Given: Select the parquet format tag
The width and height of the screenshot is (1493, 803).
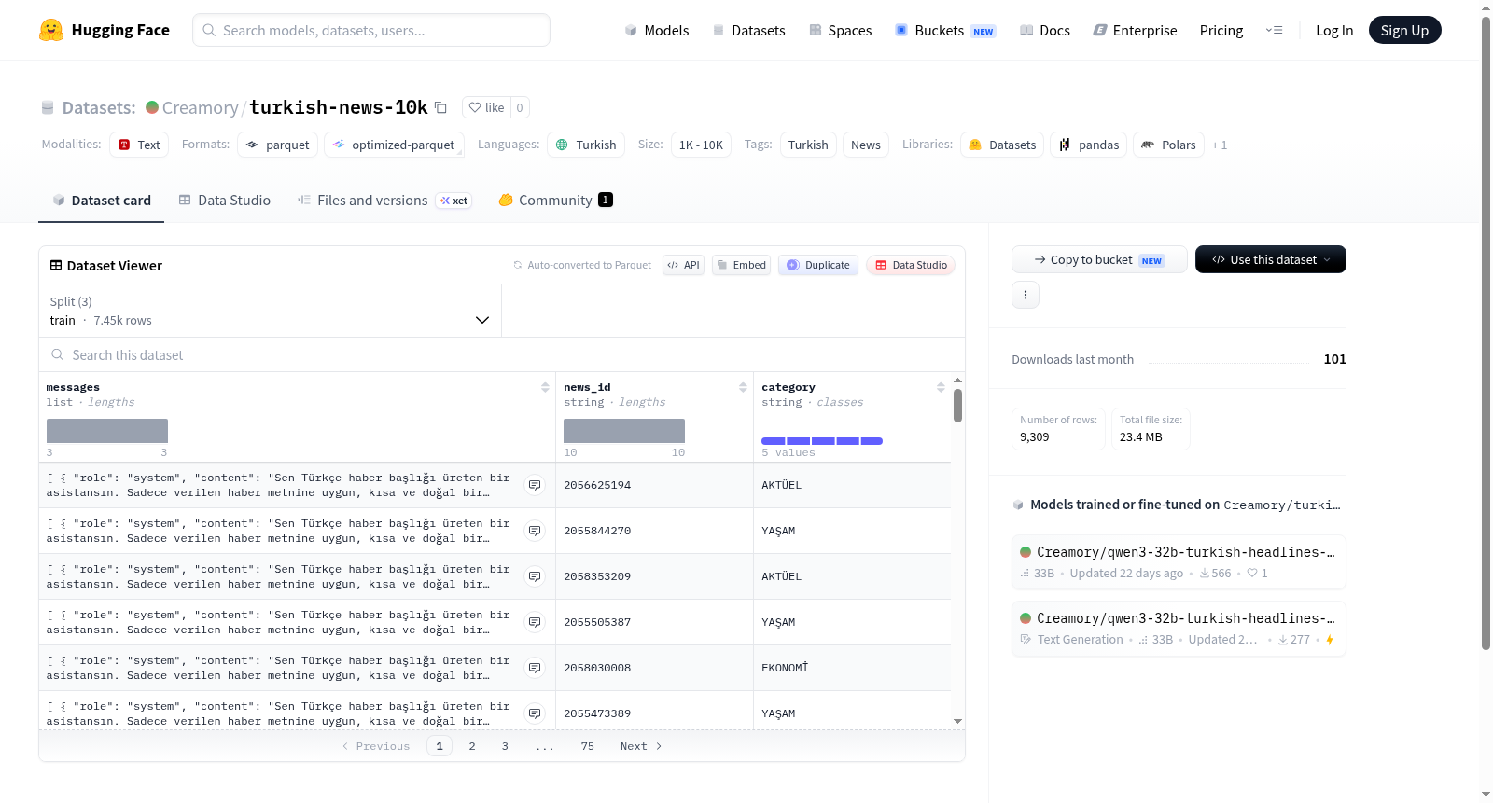Looking at the screenshot, I should click(278, 145).
